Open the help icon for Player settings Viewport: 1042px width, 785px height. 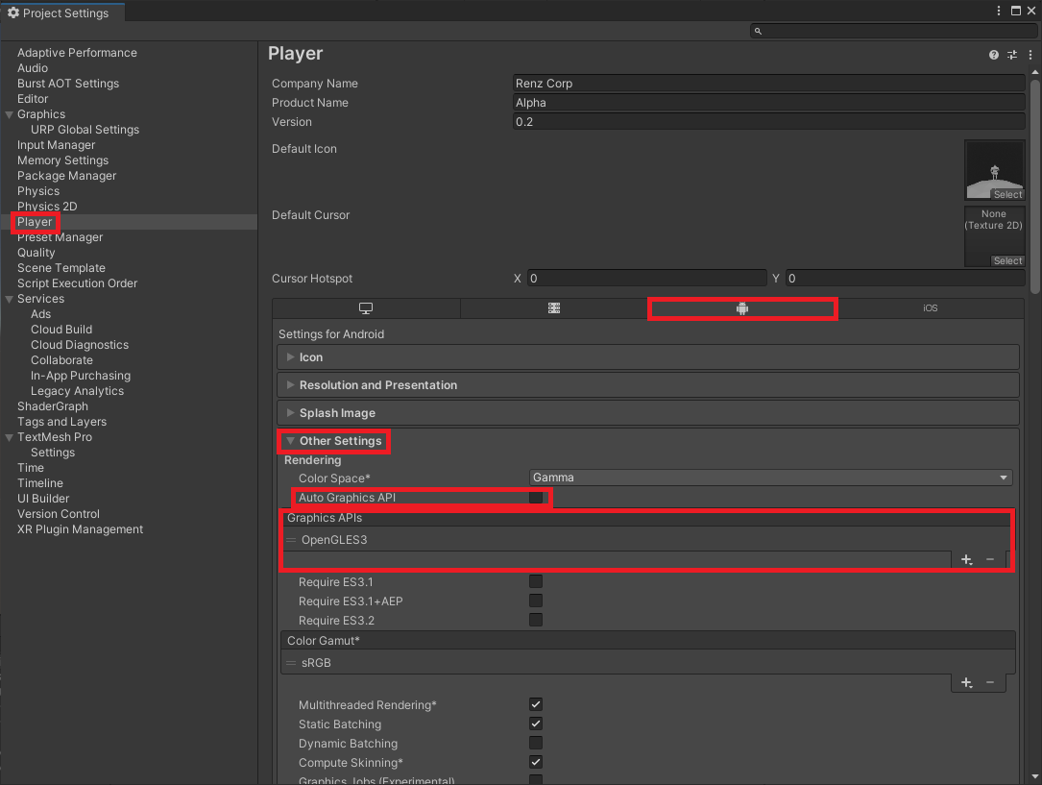(x=993, y=55)
